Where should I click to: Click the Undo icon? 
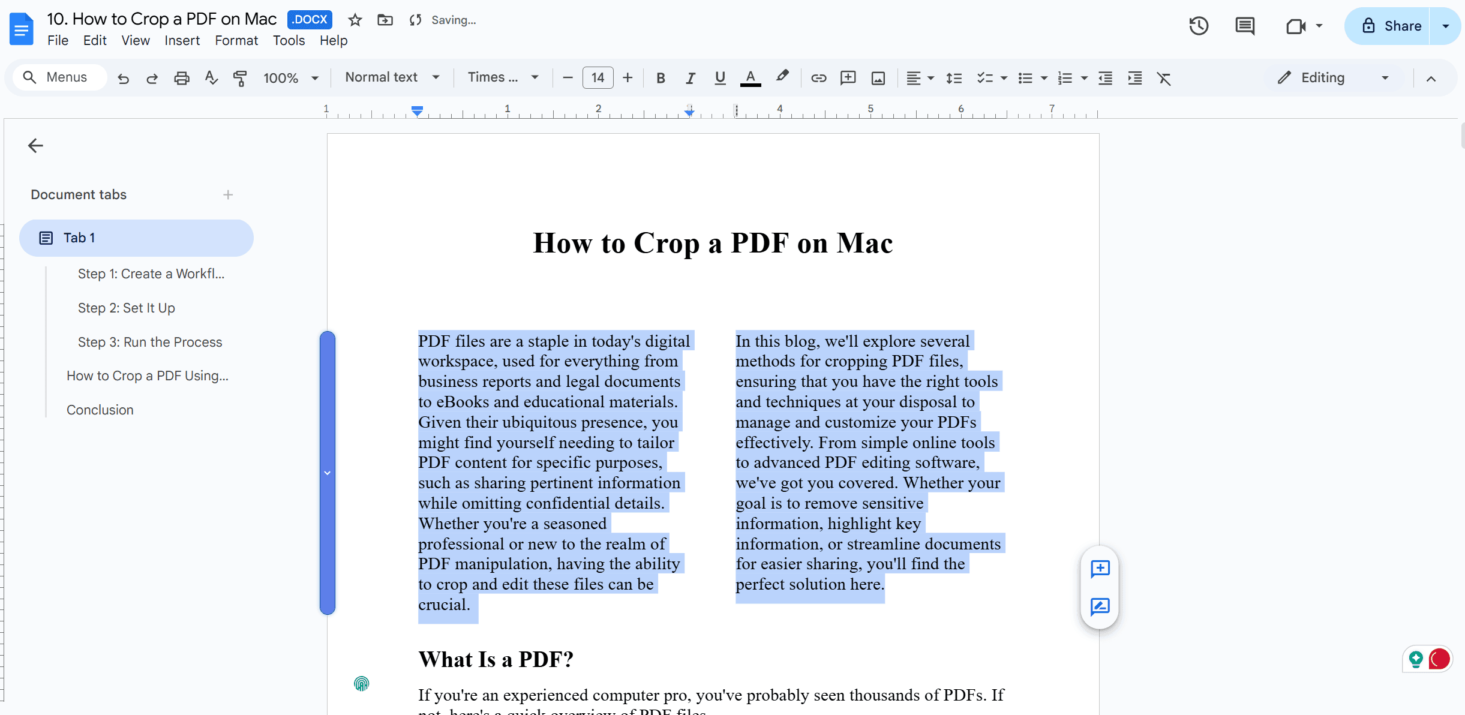[122, 77]
